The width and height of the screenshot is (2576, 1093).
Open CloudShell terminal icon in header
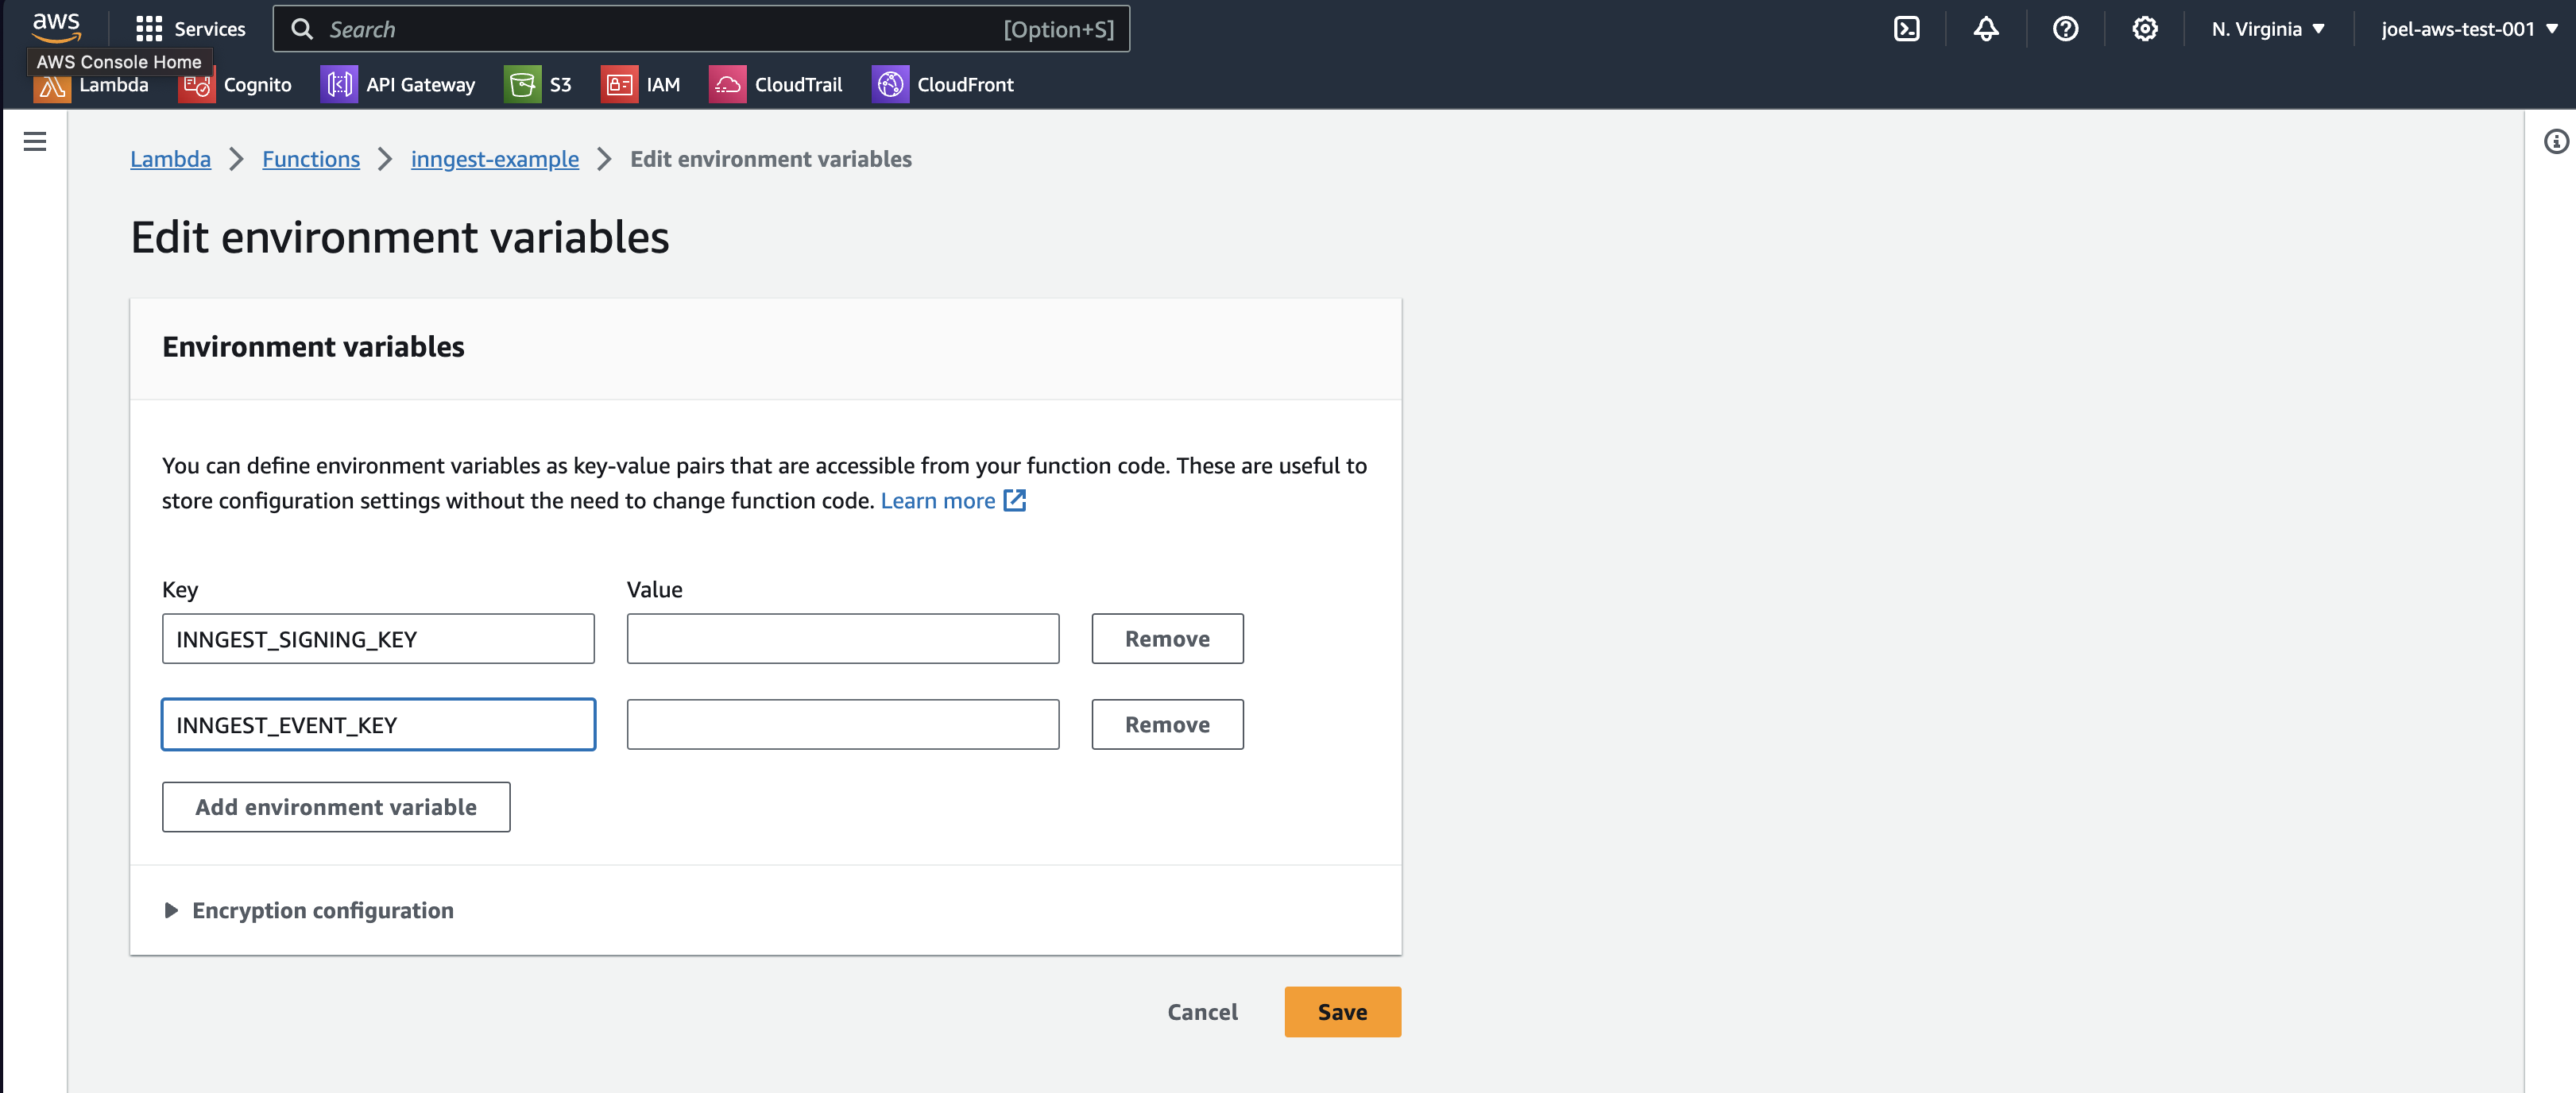[1906, 29]
